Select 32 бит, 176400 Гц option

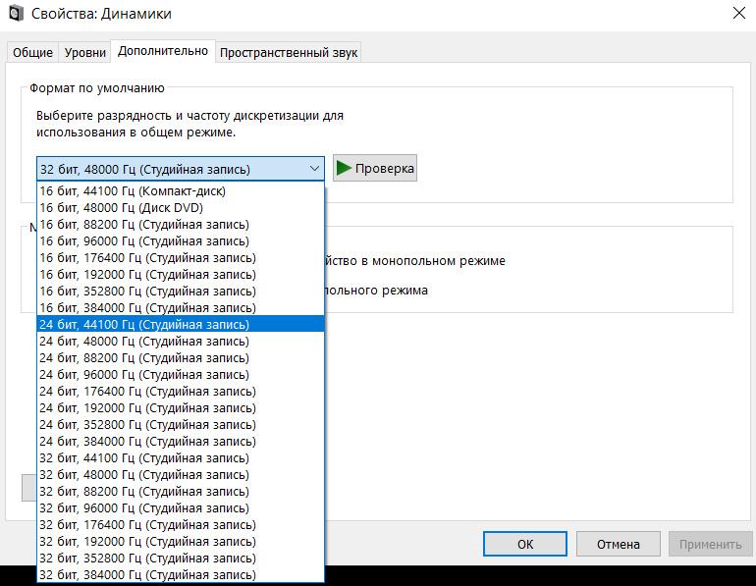tap(181, 525)
